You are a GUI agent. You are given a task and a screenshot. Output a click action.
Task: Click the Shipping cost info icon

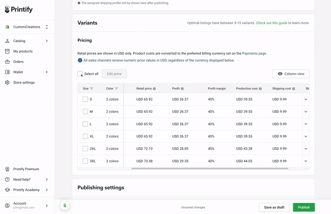(294, 89)
